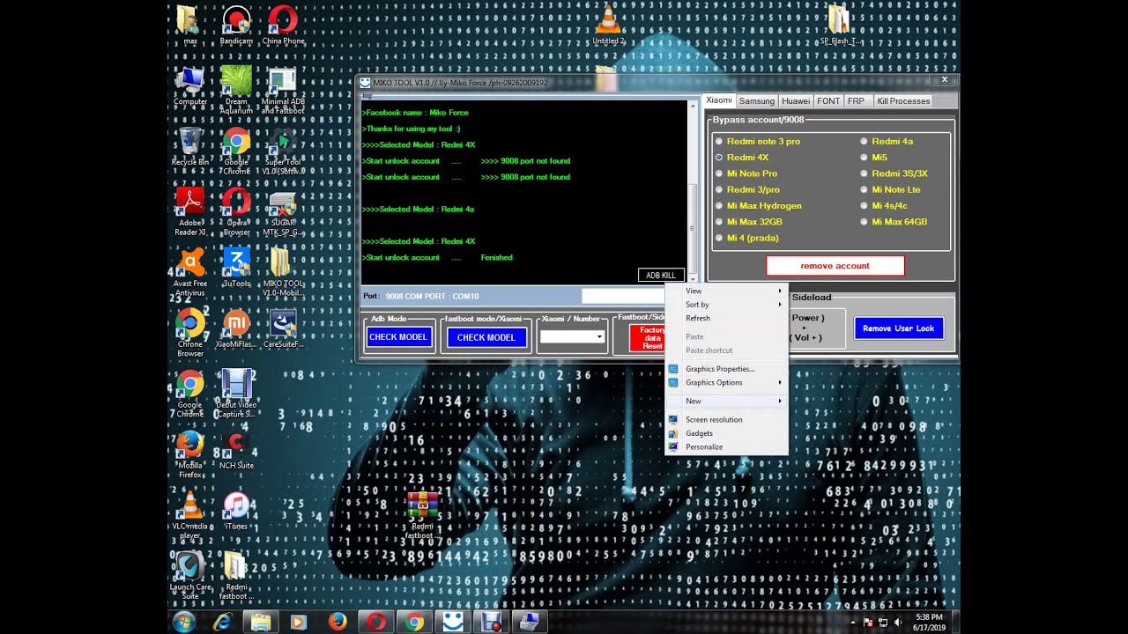Open Launch Care Suite desktop icon
Screen dimensions: 1128x634
pyautogui.click(x=189, y=576)
